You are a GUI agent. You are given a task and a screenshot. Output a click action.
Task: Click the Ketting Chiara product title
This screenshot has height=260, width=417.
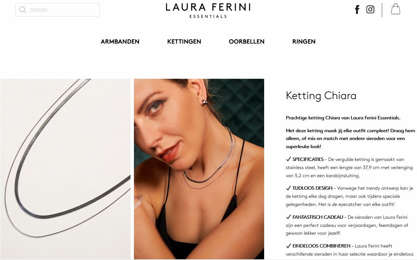(321, 96)
